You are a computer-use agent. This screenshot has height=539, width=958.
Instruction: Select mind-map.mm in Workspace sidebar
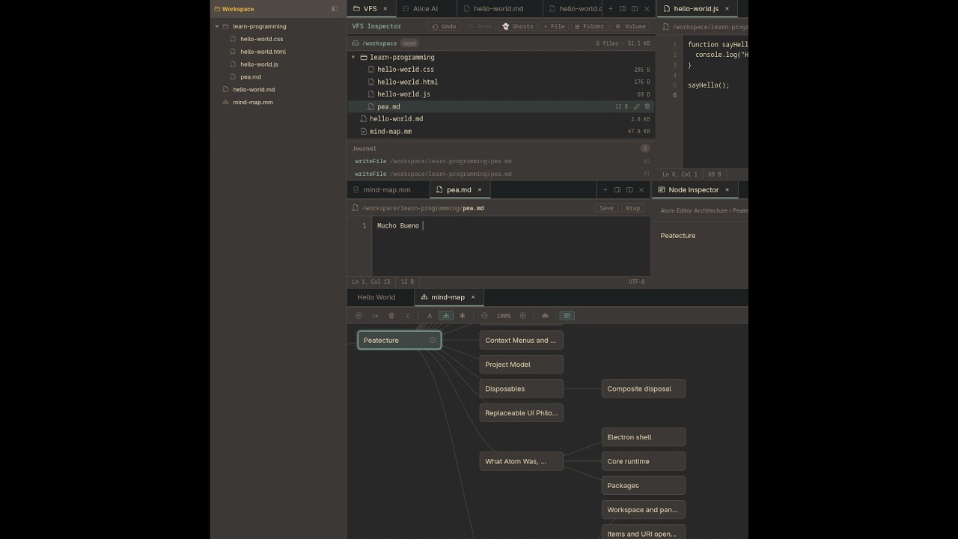tap(252, 102)
